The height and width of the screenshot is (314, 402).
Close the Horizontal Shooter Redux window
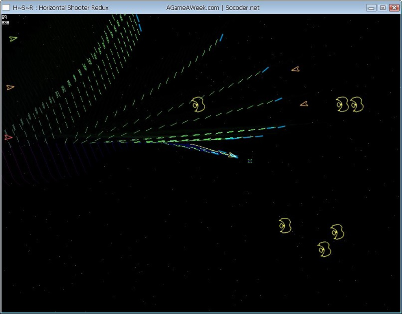[394, 8]
